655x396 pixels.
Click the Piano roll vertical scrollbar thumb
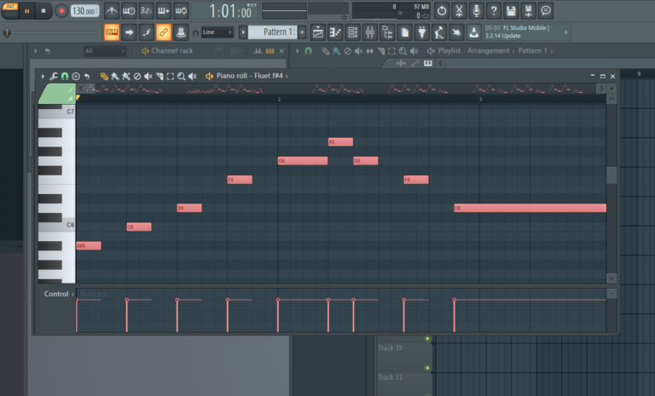612,175
